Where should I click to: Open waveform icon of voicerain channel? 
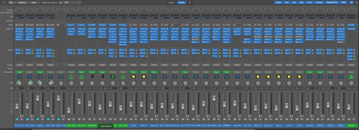310,77
